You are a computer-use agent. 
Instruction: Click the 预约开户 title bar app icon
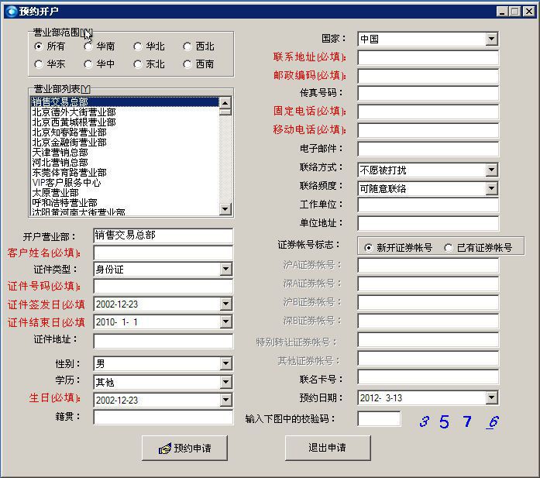click(12, 12)
